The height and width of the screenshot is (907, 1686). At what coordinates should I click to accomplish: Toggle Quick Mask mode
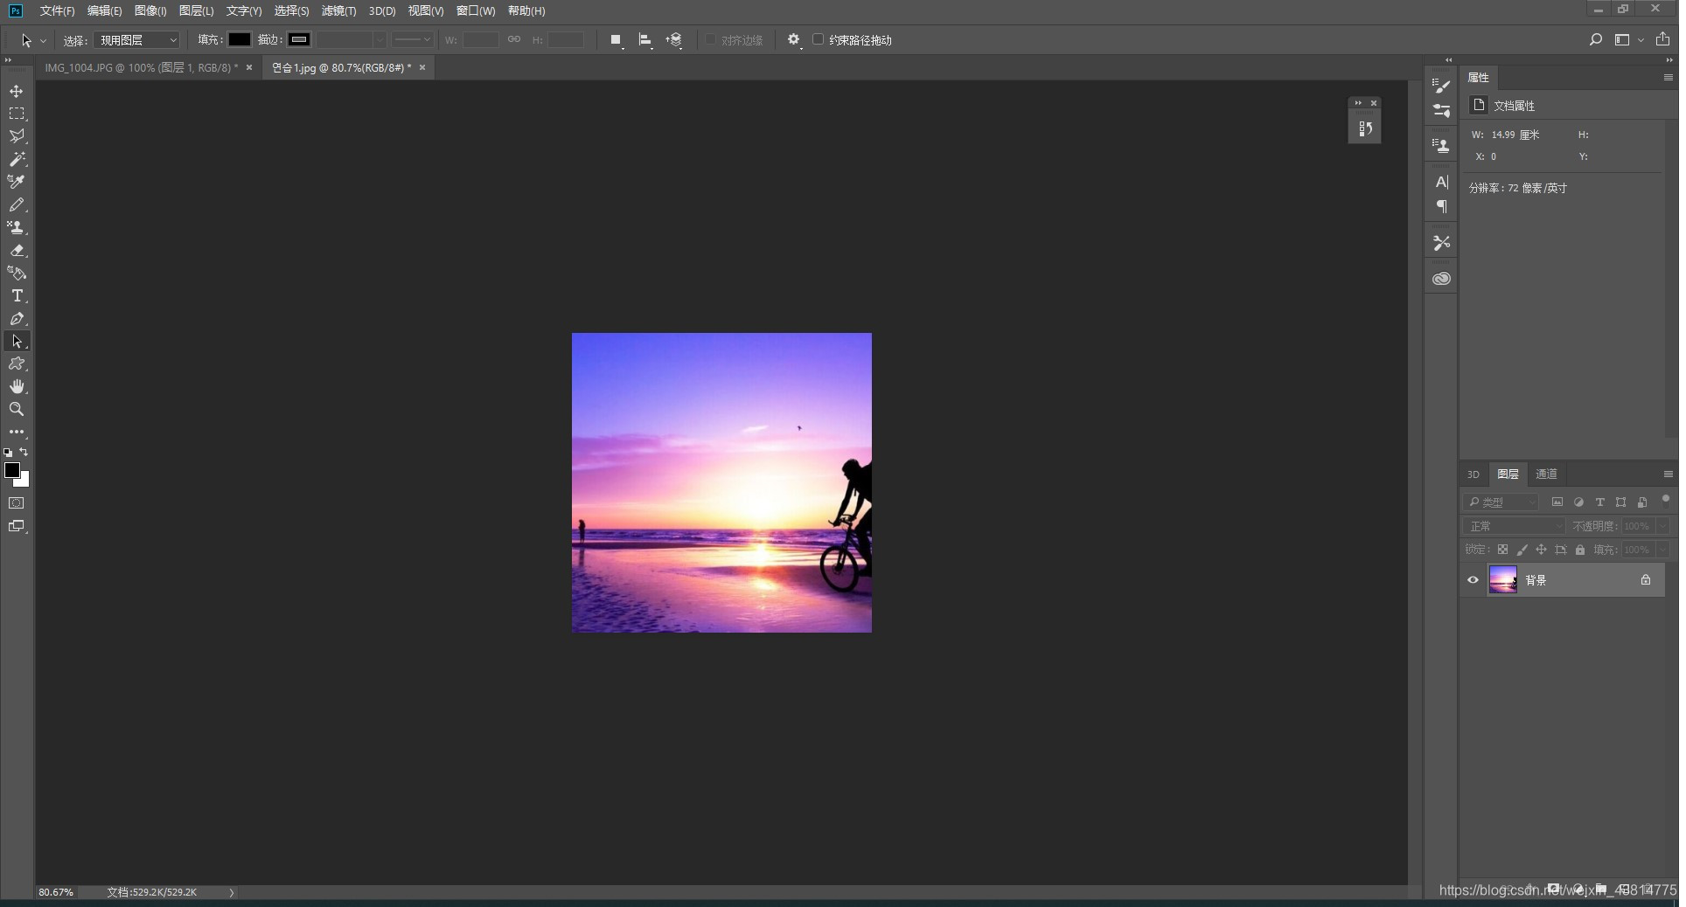(17, 503)
